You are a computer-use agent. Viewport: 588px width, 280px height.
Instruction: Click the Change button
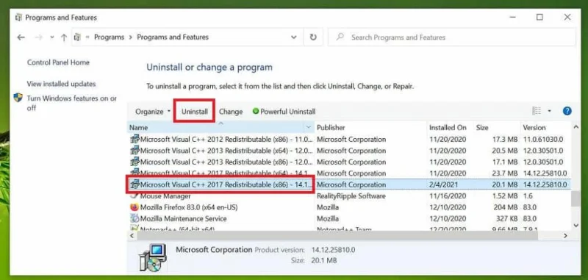tap(231, 111)
